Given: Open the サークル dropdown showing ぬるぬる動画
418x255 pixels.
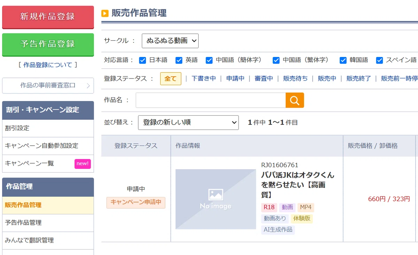Looking at the screenshot, I should (170, 41).
